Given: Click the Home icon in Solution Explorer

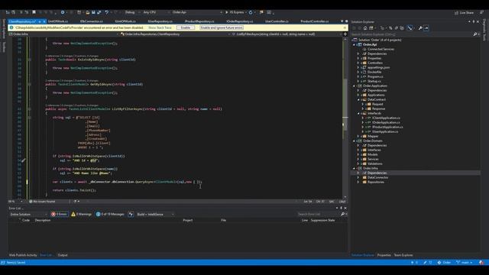Looking at the screenshot, I should [x=365, y=28].
